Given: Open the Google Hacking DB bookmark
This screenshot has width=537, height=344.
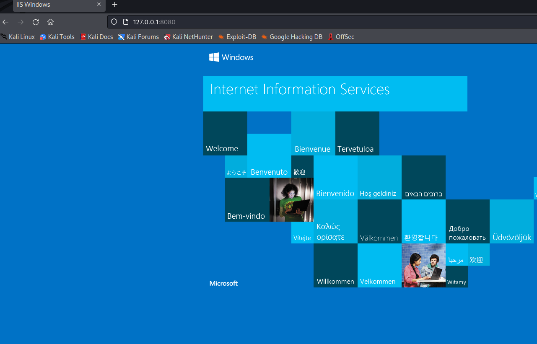Looking at the screenshot, I should coord(292,37).
